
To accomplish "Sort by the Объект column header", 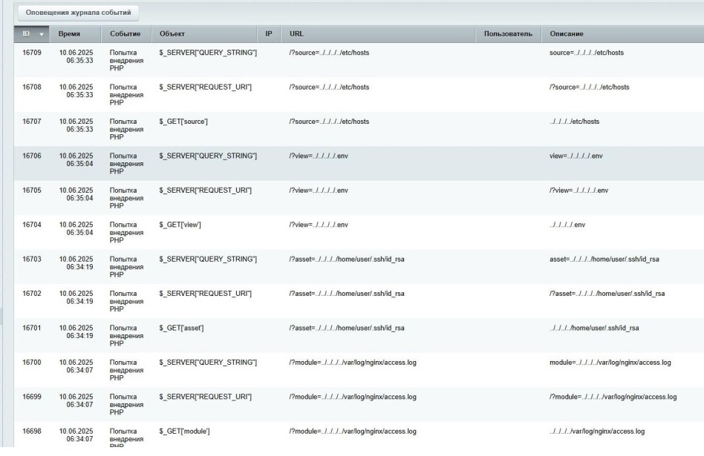I will point(172,34).
